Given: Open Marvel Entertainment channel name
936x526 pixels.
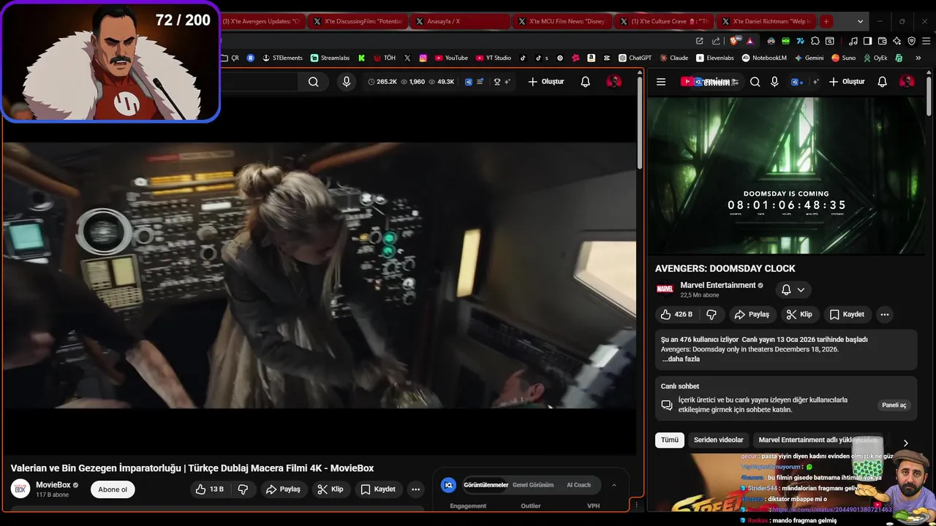Looking at the screenshot, I should tap(717, 285).
